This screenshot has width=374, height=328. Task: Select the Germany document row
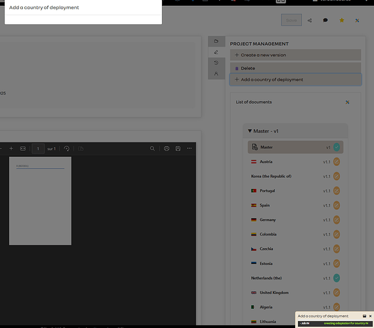point(295,220)
